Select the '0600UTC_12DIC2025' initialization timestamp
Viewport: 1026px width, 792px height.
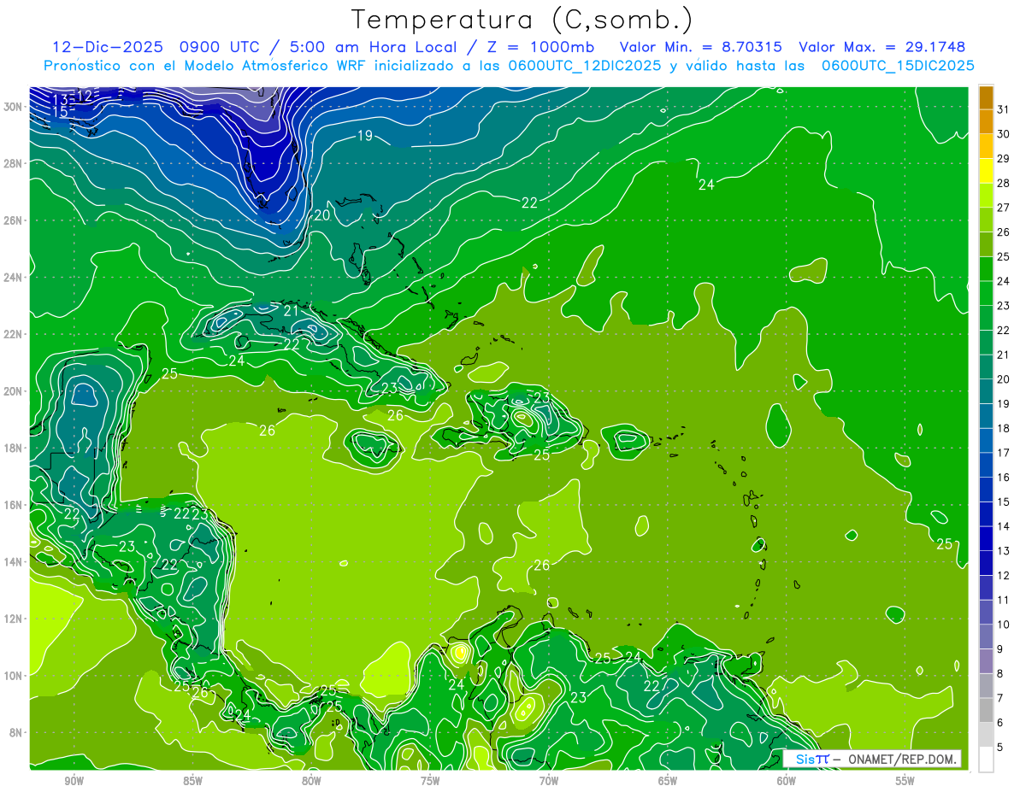click(584, 66)
